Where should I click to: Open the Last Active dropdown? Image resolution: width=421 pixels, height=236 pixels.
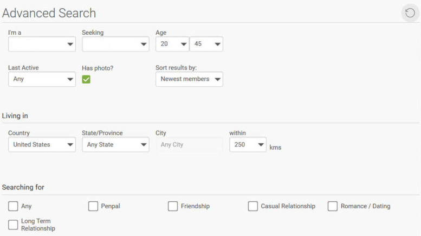42,79
